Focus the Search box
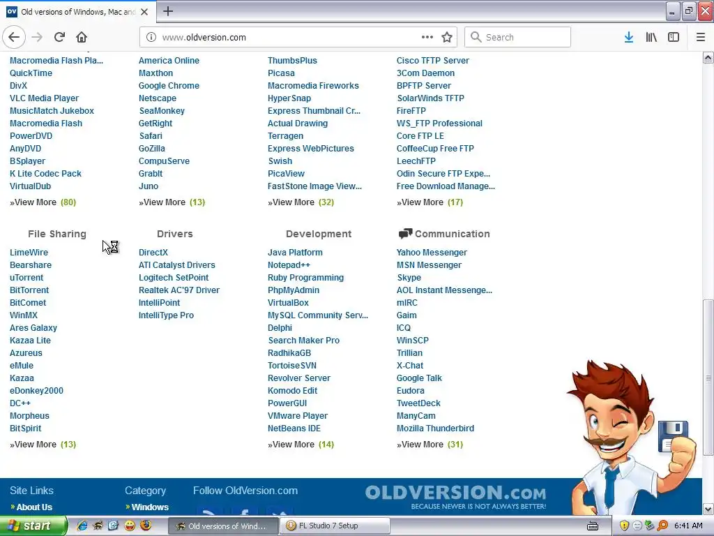 coord(518,37)
